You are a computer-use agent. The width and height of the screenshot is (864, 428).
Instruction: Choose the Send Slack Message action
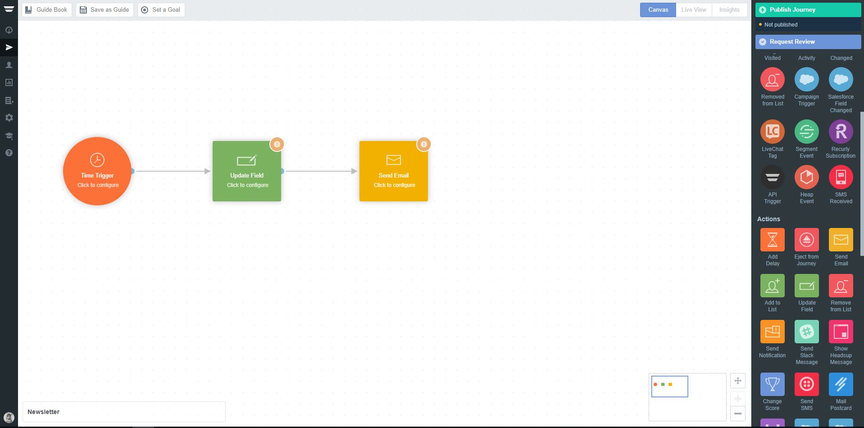(806, 332)
